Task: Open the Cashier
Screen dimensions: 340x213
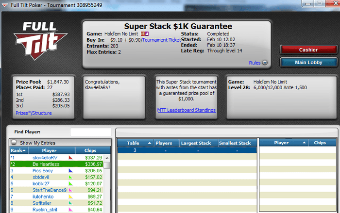Action: [x=308, y=50]
